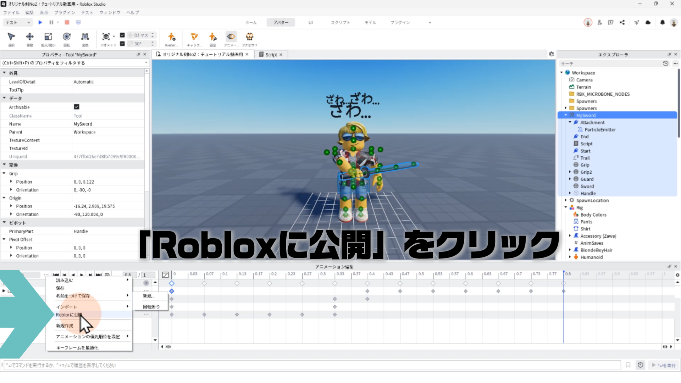
Task: Open the Accessory (アクセサリ) tool
Action: [x=250, y=37]
